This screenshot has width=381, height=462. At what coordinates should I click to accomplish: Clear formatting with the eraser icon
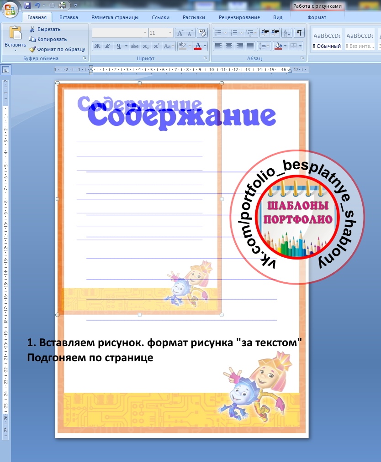pyautogui.click(x=202, y=33)
